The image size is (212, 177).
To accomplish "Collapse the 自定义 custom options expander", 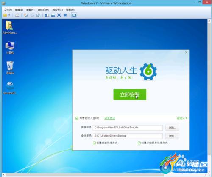I will tap(182, 118).
